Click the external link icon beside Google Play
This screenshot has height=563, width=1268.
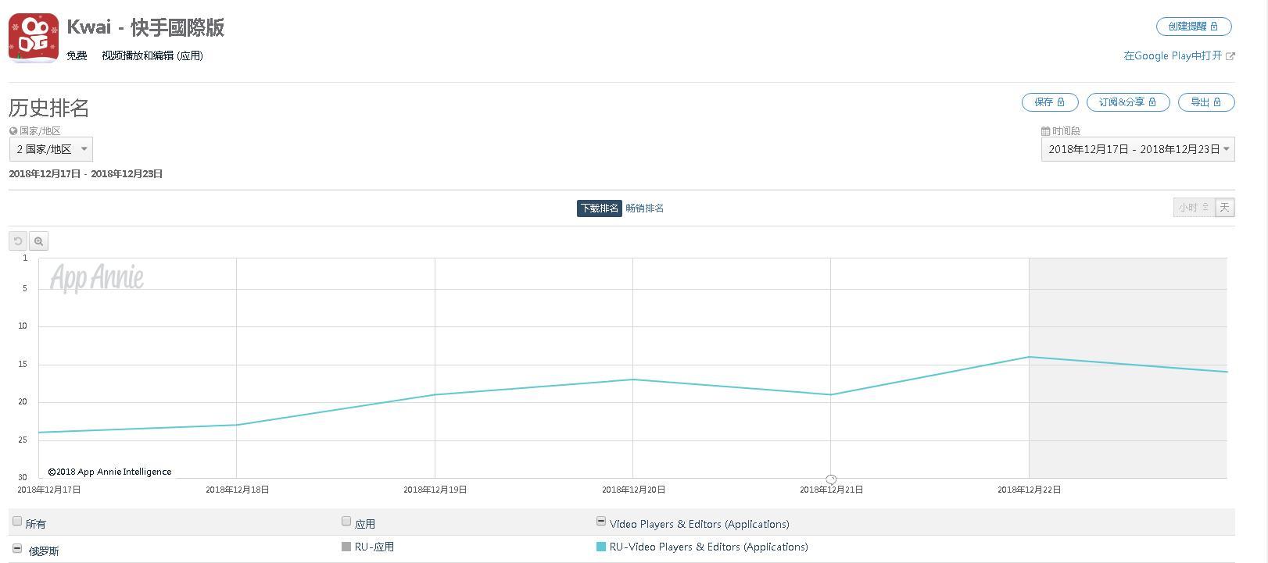point(1230,55)
